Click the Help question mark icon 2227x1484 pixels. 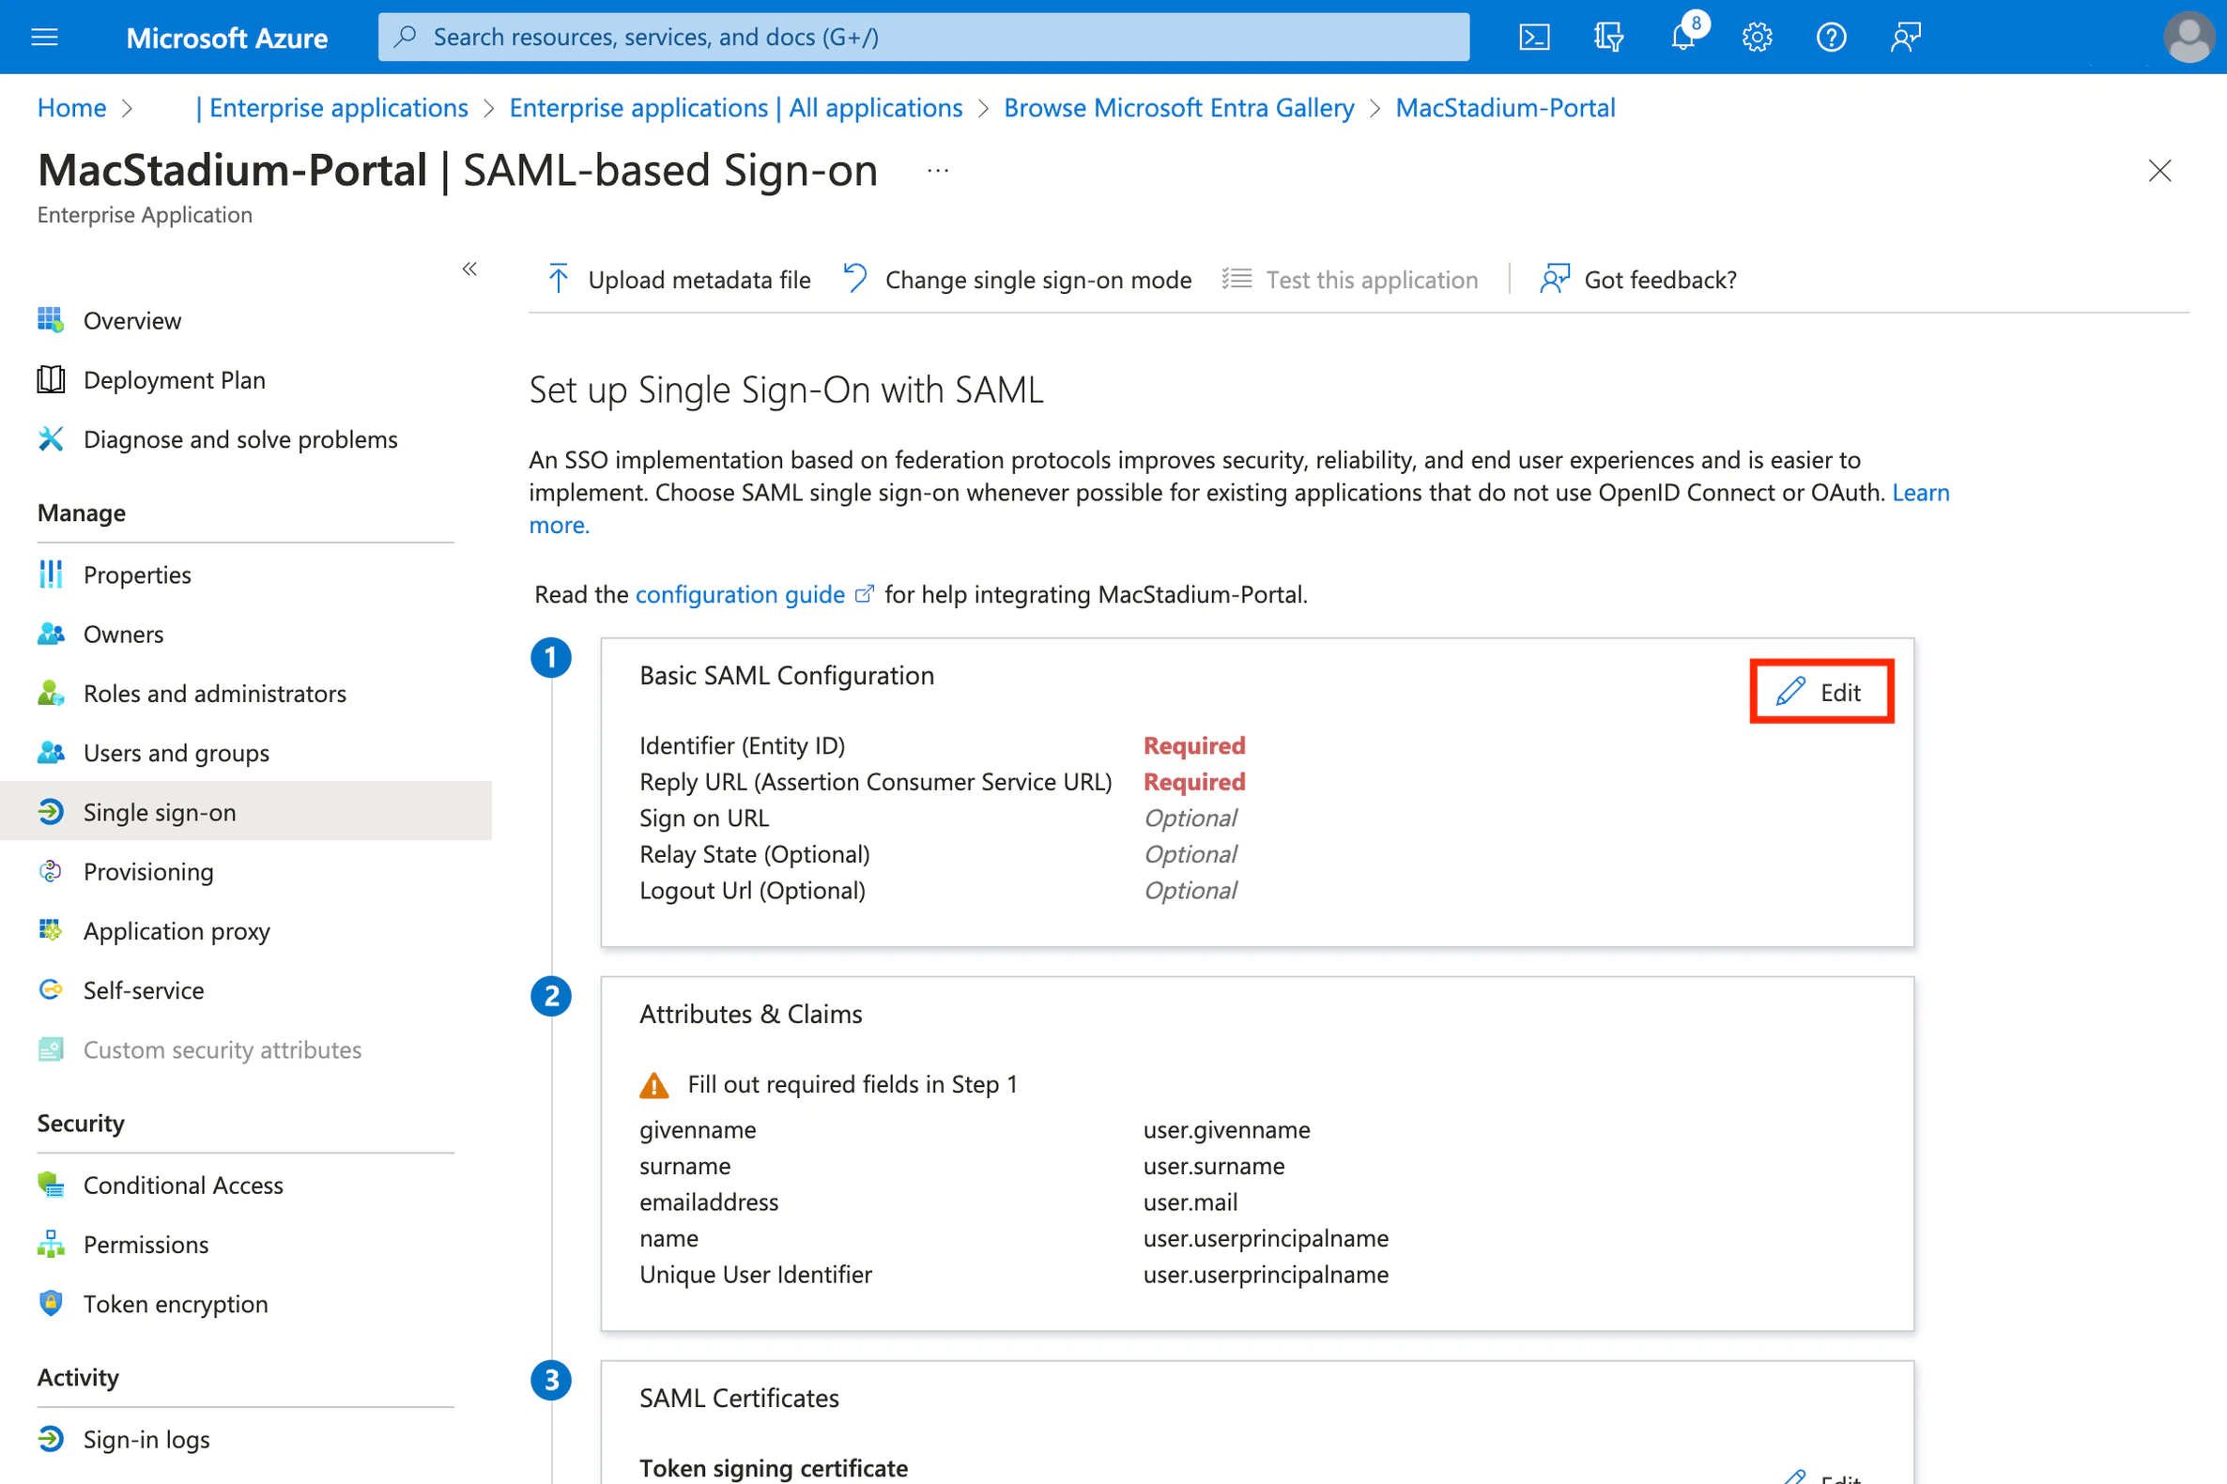[x=1831, y=37]
